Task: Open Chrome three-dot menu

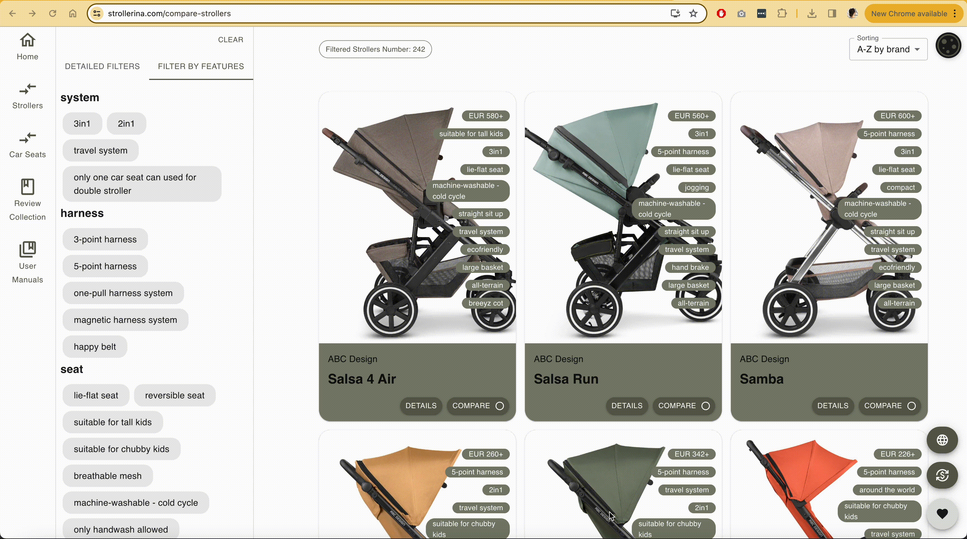Action: pyautogui.click(x=955, y=13)
